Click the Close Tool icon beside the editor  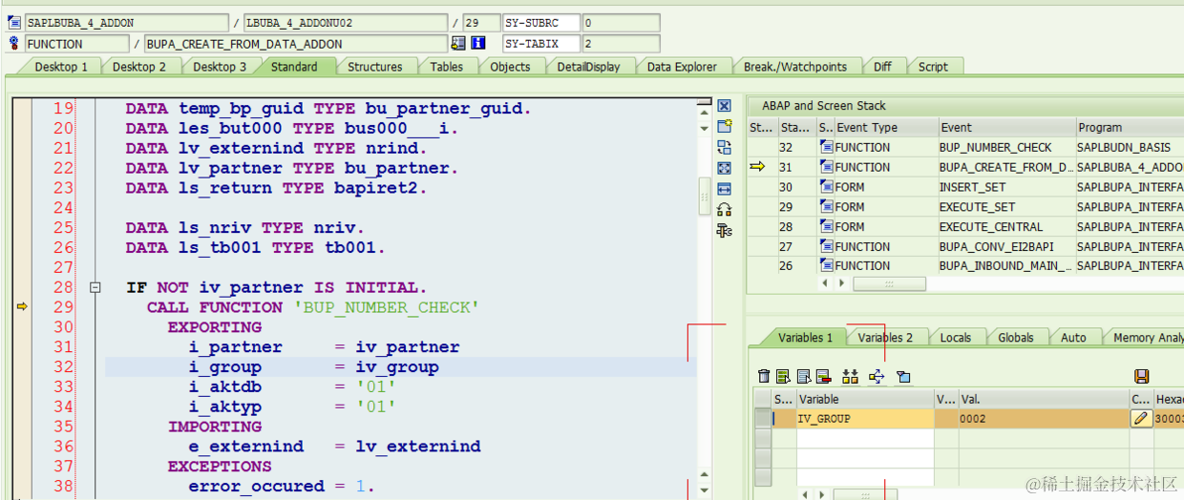point(724,106)
